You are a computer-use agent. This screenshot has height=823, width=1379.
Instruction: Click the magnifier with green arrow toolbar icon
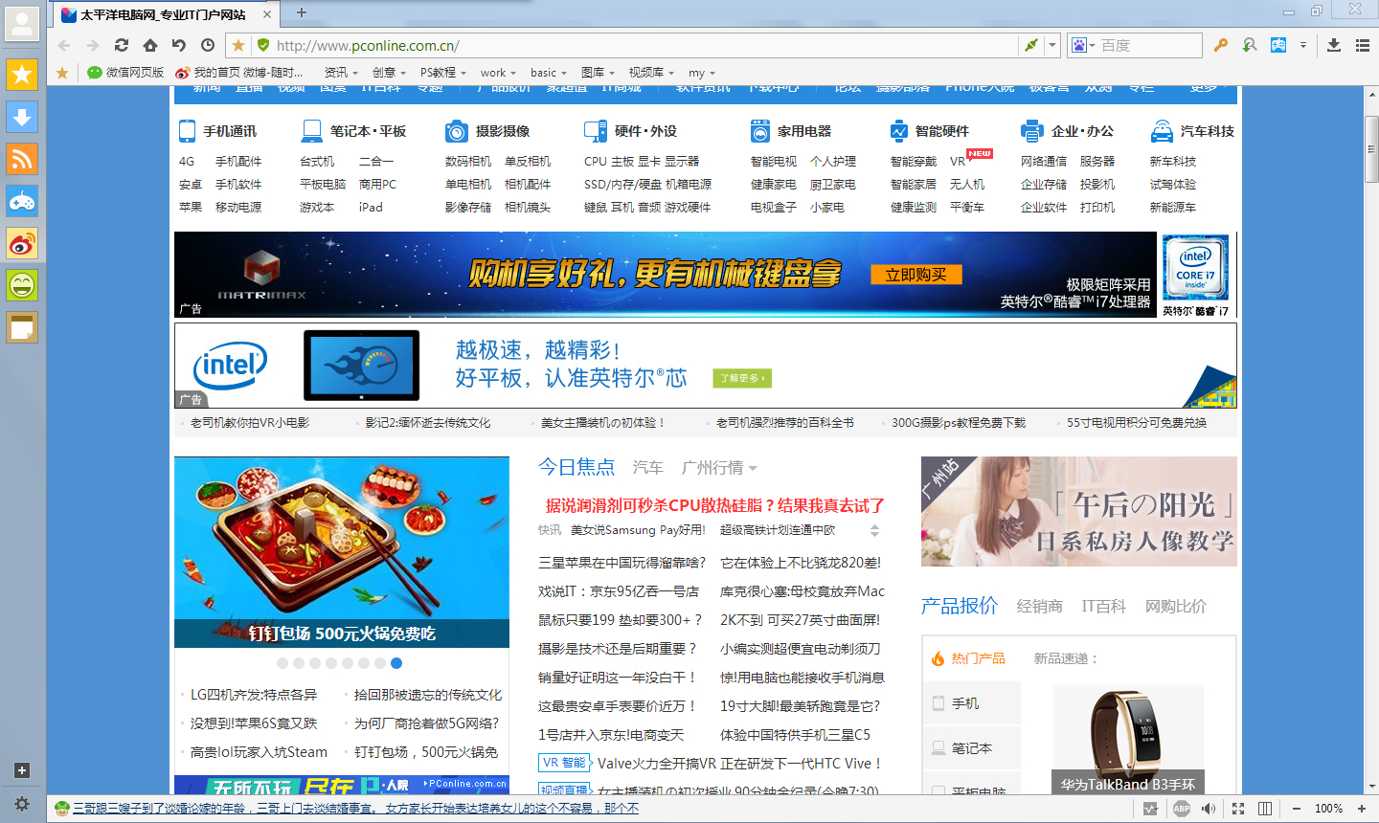point(1249,45)
